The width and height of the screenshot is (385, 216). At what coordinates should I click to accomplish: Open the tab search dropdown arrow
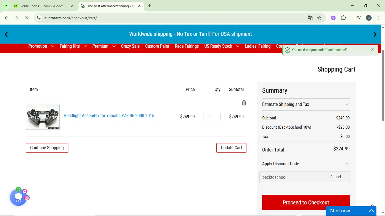(6, 6)
